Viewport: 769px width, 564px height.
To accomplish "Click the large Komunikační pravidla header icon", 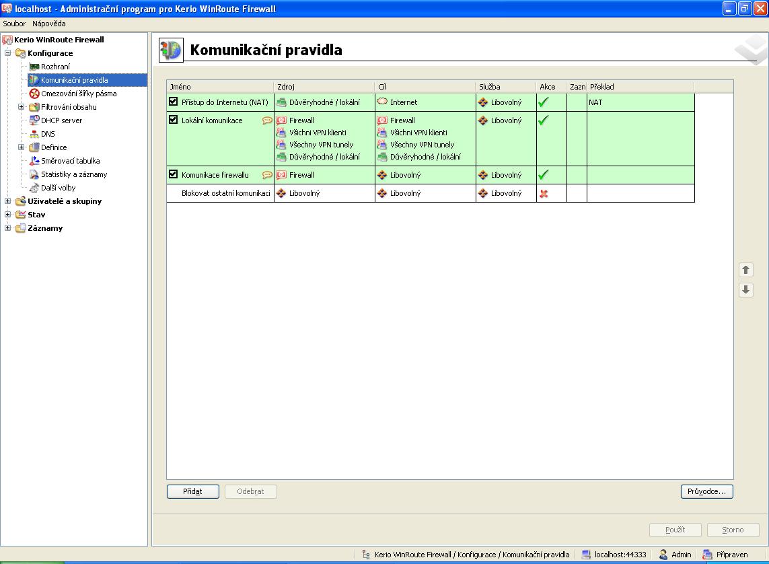I will [171, 50].
